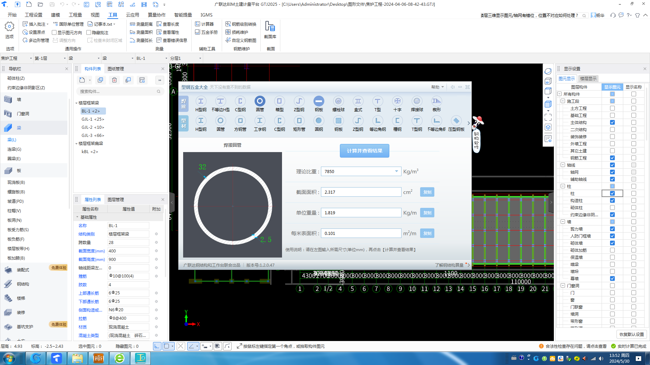
Task: Click the delete component trash icon
Action: (x=114, y=80)
